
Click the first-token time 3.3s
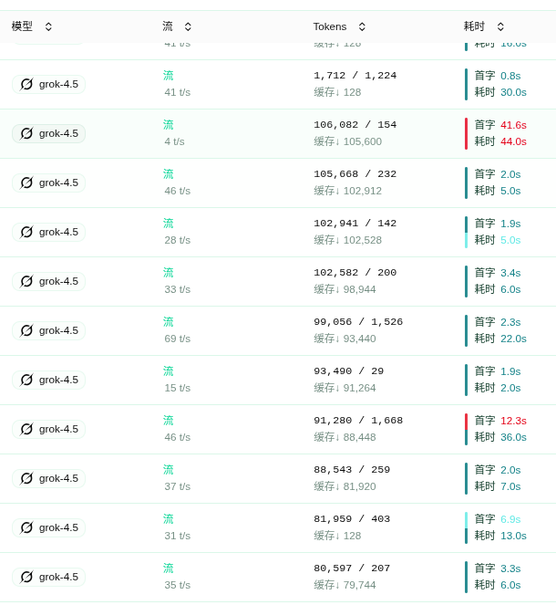click(x=510, y=568)
